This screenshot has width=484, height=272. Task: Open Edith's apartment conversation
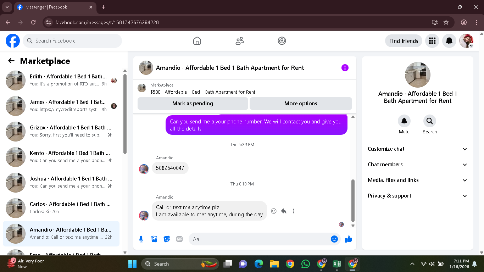pyautogui.click(x=61, y=81)
